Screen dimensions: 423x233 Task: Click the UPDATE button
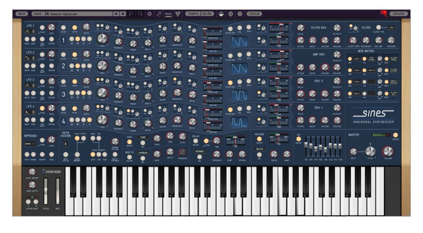pyautogui.click(x=399, y=14)
